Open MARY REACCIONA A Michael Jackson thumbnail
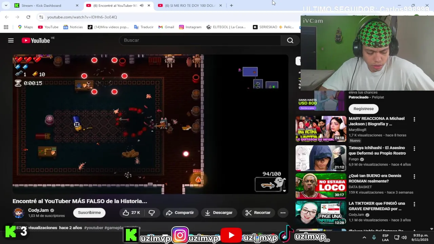 pyautogui.click(x=321, y=129)
